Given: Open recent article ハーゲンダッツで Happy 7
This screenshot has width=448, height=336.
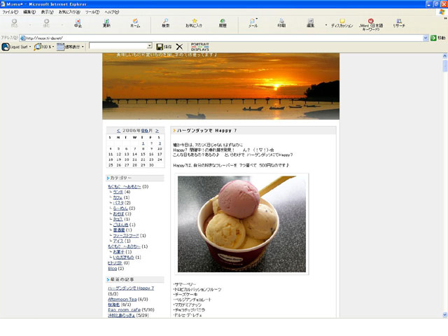Looking at the screenshot, I should click(131, 288).
